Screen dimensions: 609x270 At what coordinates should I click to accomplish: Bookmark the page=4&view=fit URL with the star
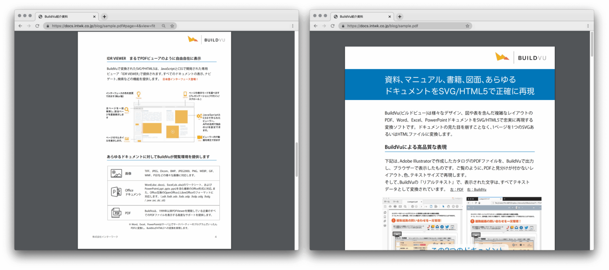172,26
